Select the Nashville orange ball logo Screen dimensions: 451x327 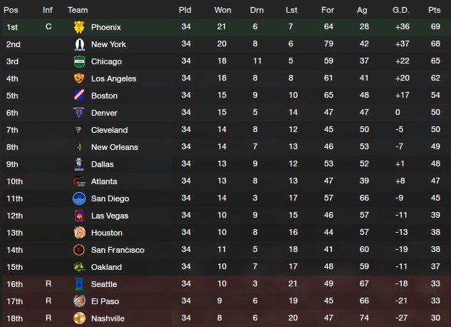click(x=79, y=318)
